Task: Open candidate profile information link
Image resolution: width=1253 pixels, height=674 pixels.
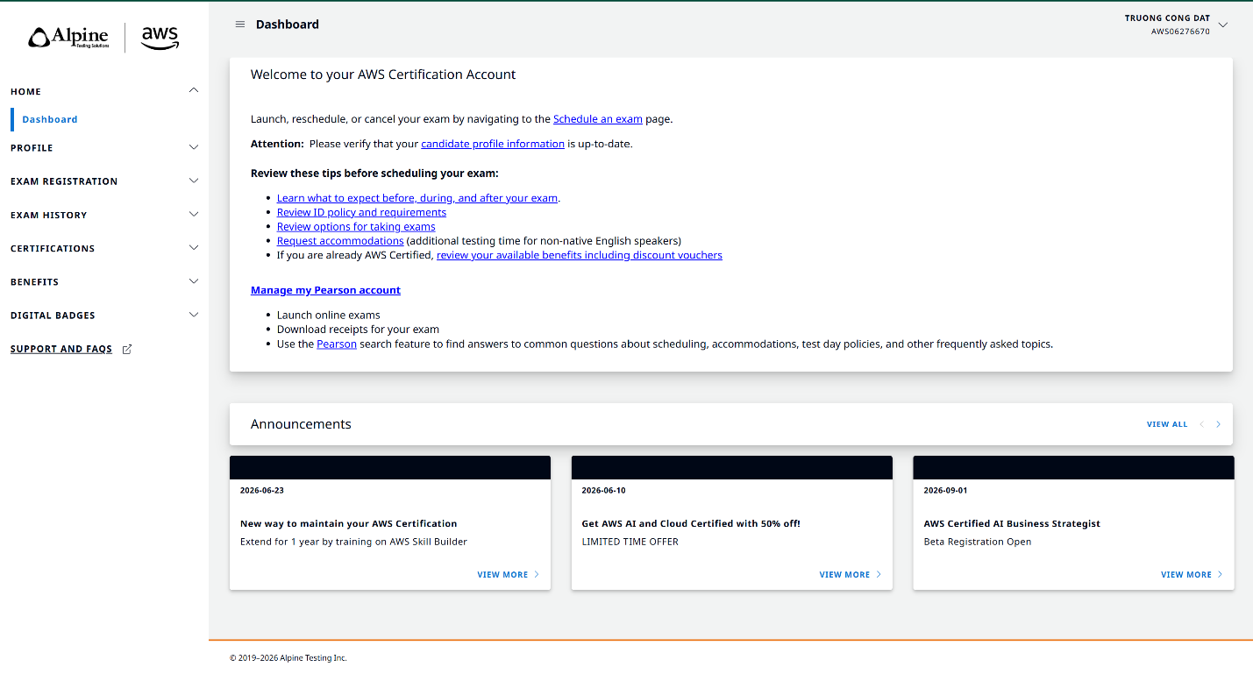Action: pyautogui.click(x=493, y=144)
